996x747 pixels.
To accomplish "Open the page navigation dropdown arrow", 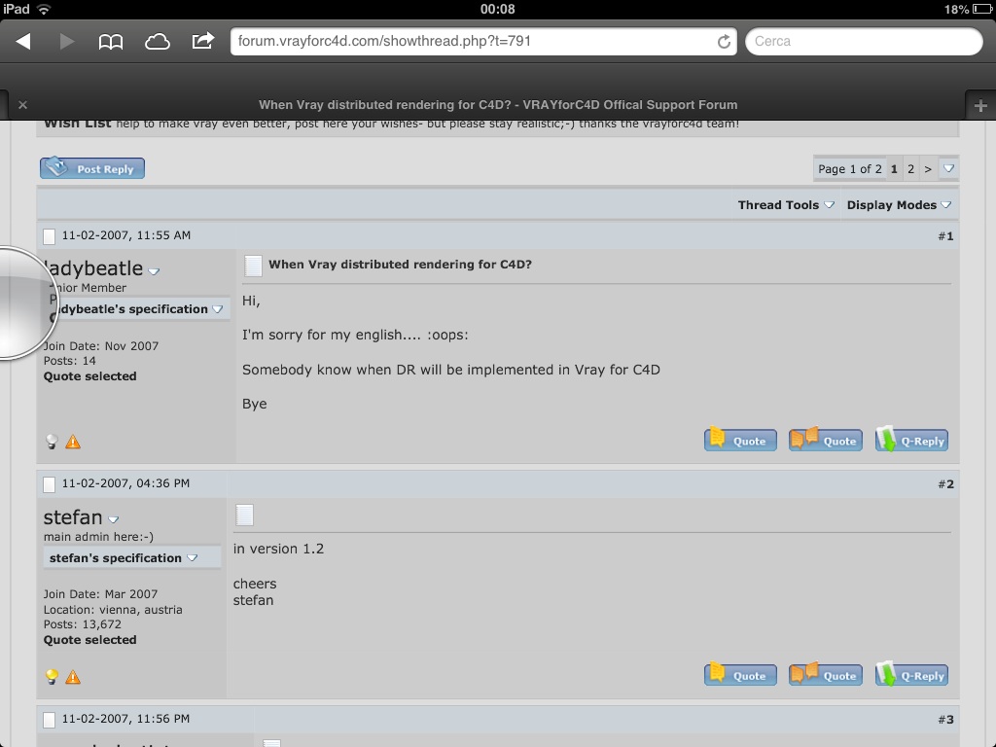I will pos(948,168).
